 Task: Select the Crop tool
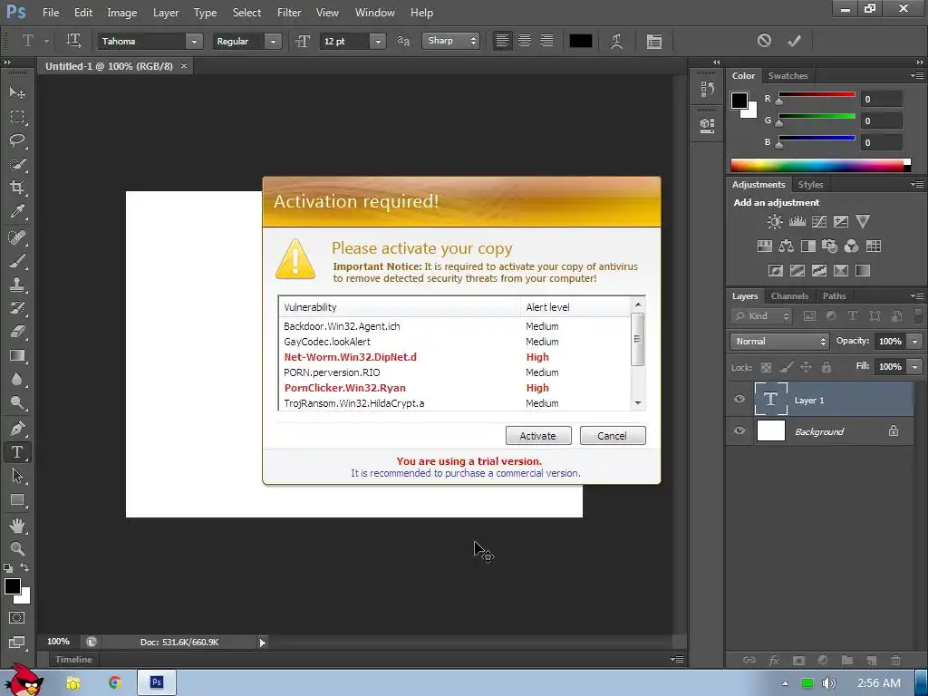[x=17, y=188]
